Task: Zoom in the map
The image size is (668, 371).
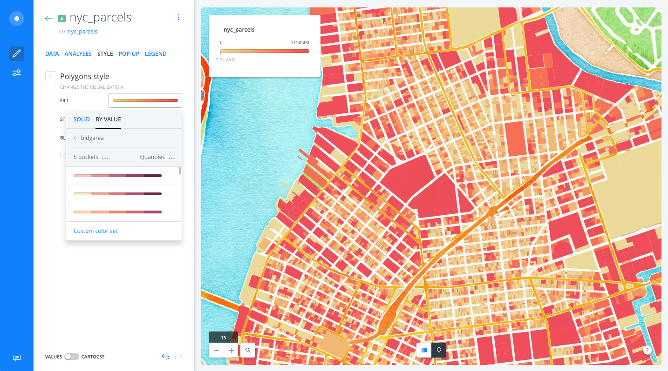Action: (232, 350)
